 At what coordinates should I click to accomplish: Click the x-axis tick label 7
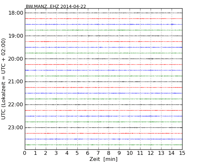coord(98,153)
